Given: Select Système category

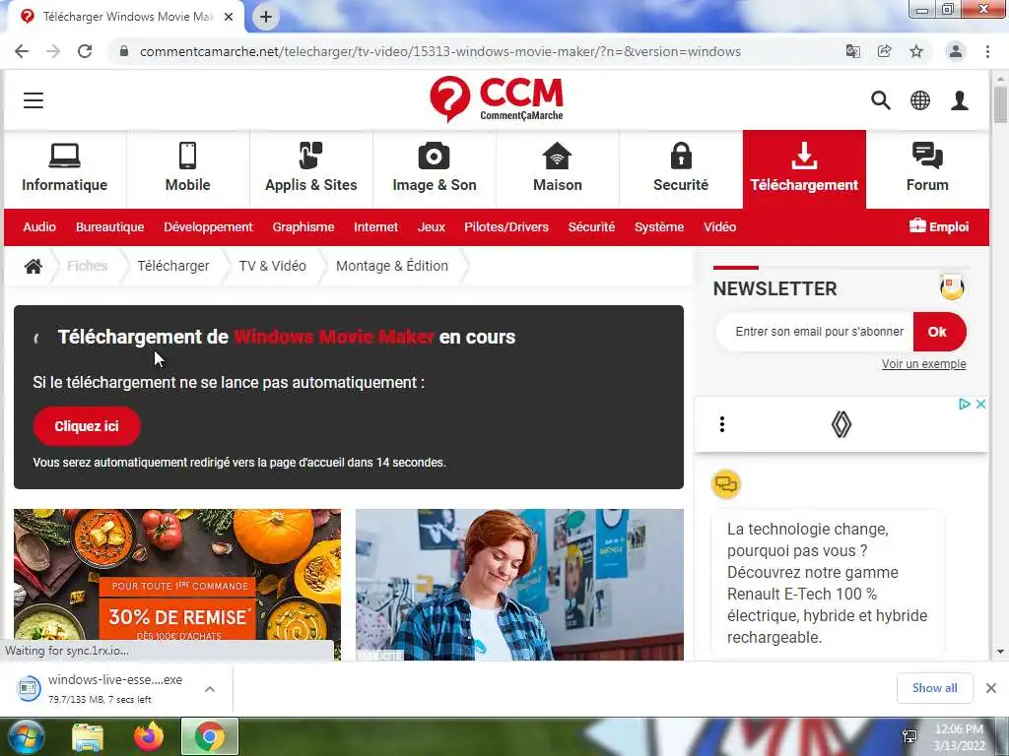Looking at the screenshot, I should [x=659, y=227].
